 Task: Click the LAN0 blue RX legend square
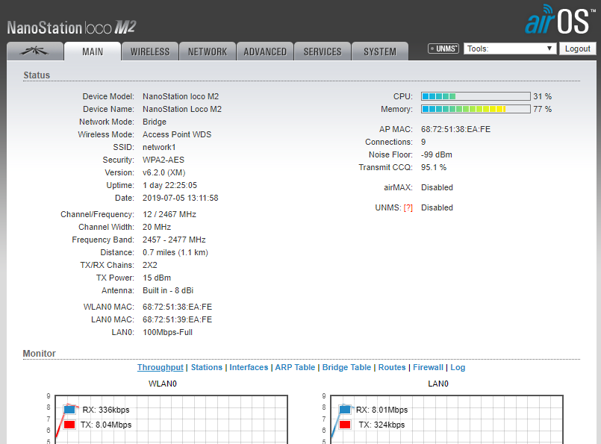click(345, 410)
